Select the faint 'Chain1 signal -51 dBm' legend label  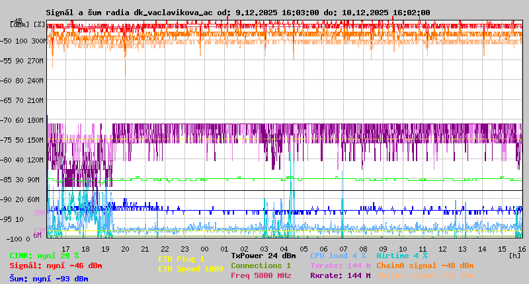[425, 275]
